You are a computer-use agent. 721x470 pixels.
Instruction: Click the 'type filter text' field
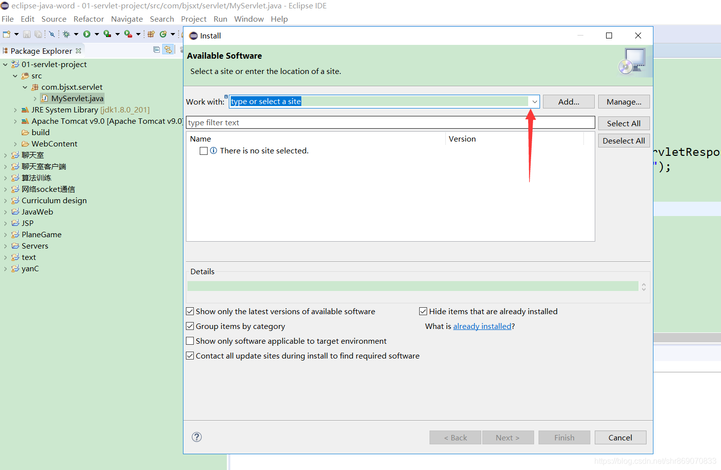(391, 122)
